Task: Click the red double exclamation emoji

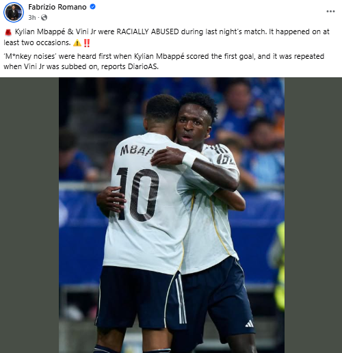Action: click(87, 43)
